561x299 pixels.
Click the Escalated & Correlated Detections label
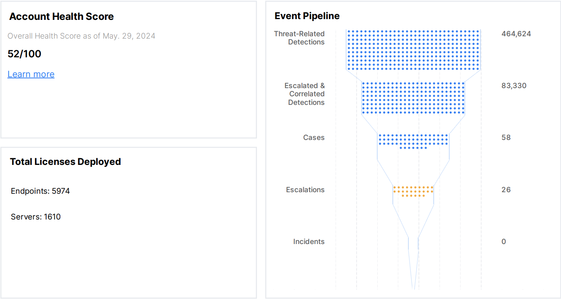305,94
